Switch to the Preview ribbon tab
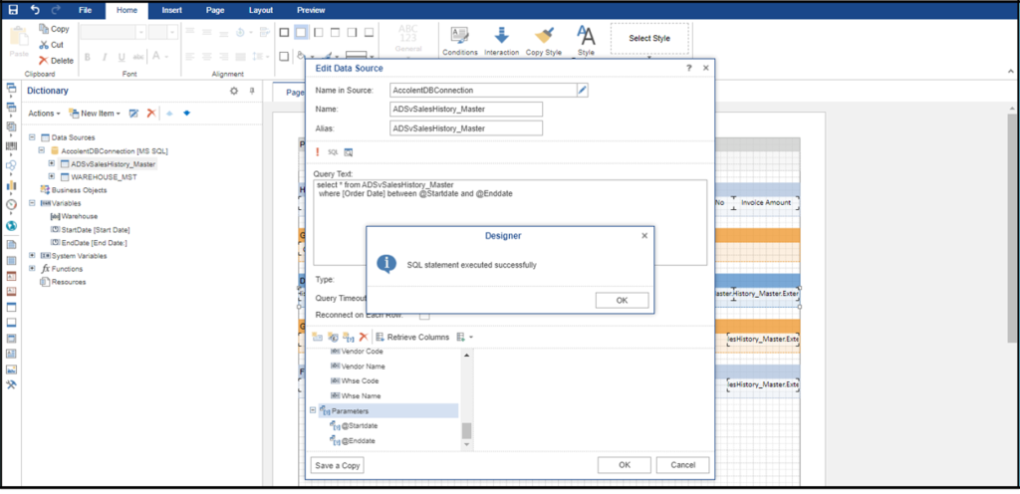Screen dimensions: 1020x494 click(311, 10)
